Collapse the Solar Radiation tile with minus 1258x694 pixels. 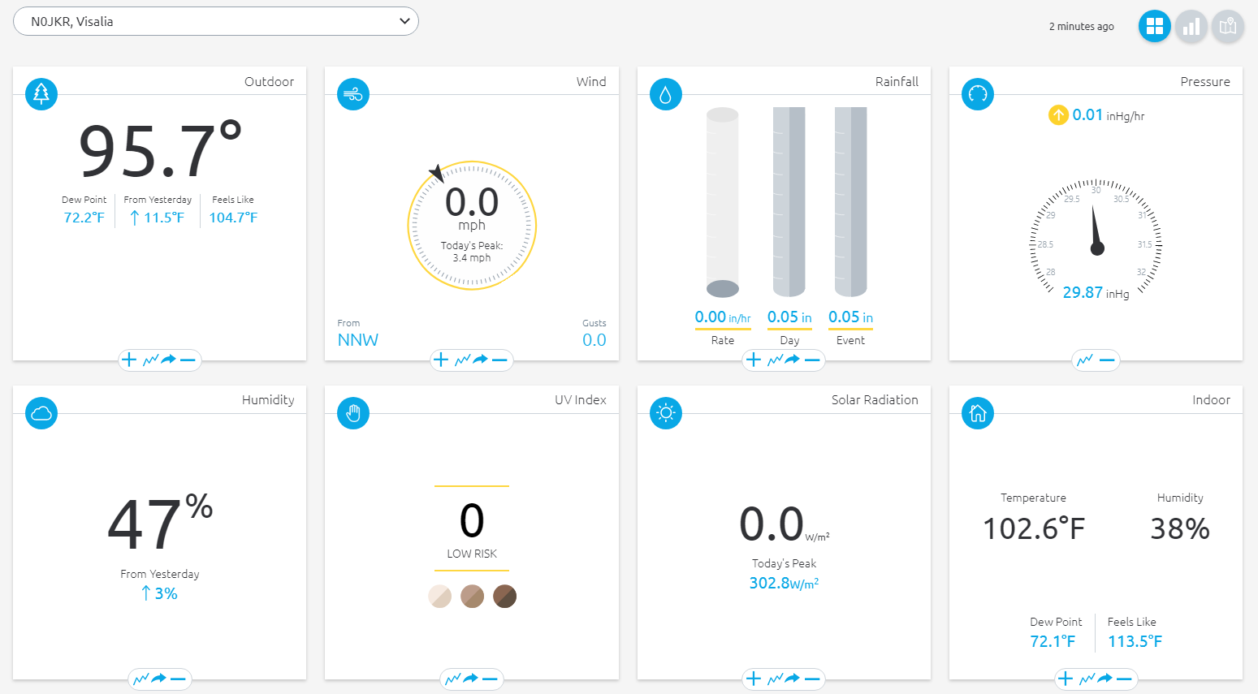click(812, 679)
